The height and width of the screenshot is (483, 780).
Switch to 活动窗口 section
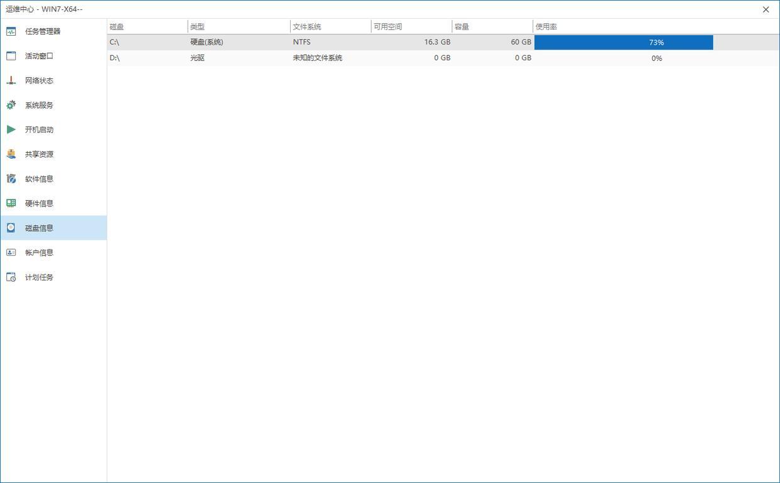click(53, 56)
